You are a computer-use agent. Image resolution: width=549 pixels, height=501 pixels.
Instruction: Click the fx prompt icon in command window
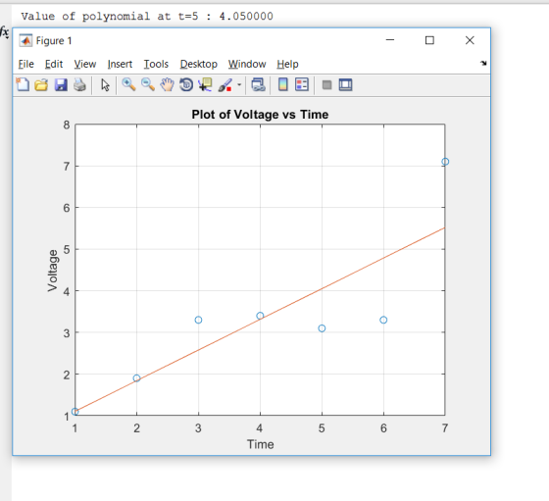[4, 31]
